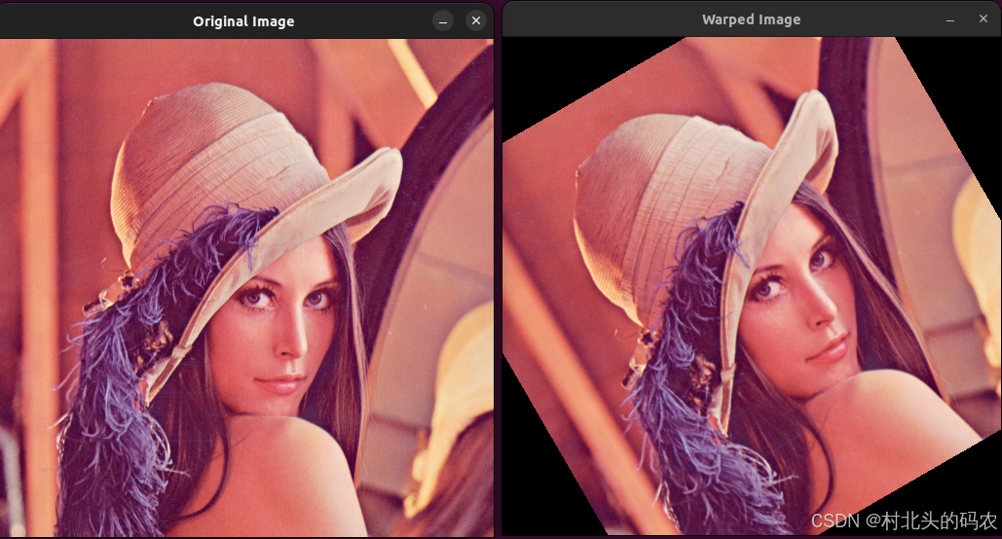Close the Original Image window
1002x539 pixels.
pos(476,21)
